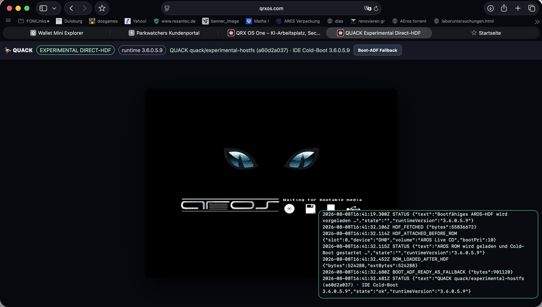Open the sidebar options chevron
542x307 pixels.
click(x=54, y=8)
